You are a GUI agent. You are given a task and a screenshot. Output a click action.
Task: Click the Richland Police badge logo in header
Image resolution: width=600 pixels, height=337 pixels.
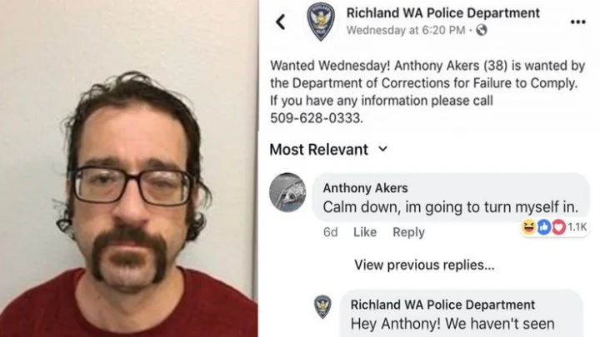[321, 22]
